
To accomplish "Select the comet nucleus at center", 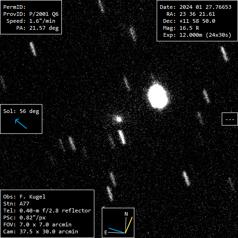I will 119,119.
